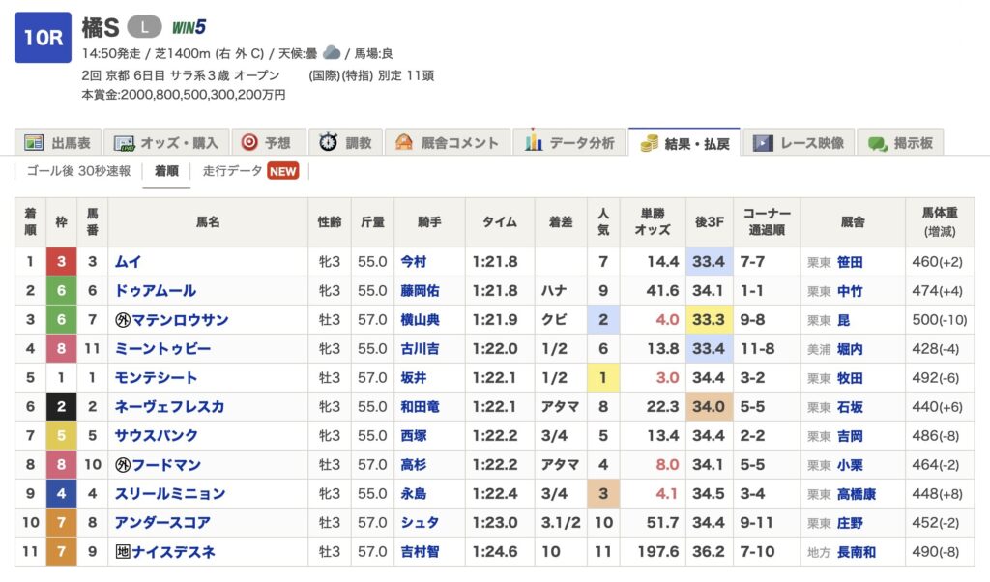Image resolution: width=990 pixels, height=582 pixels.
Task: Open trainer 高橋康's page
Action: click(857, 494)
